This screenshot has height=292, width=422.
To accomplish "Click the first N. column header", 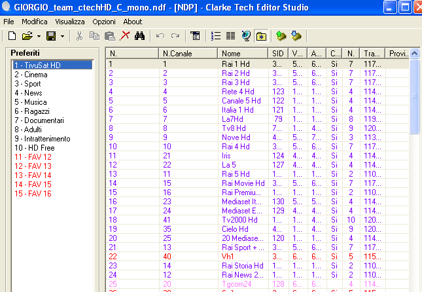I will tap(132, 53).
